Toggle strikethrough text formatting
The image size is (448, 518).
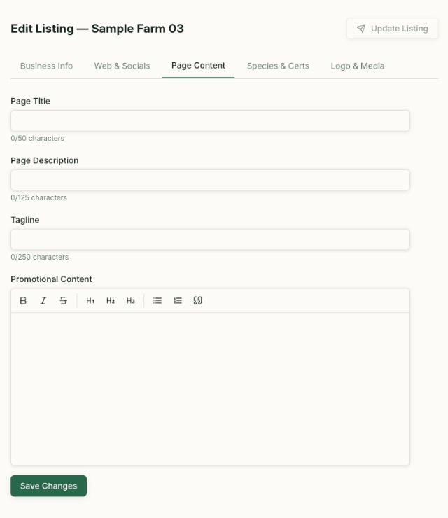click(x=64, y=300)
